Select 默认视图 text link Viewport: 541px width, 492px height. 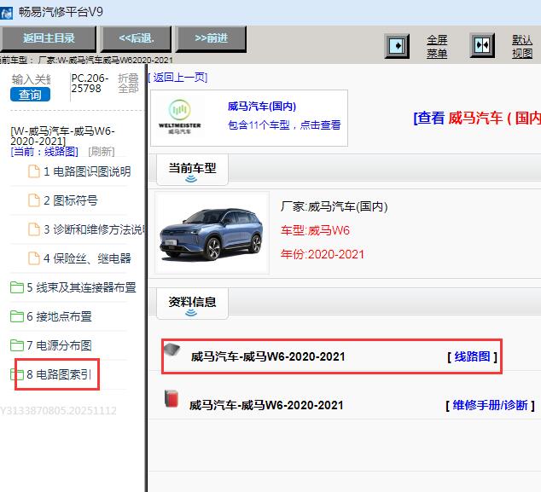[522, 47]
